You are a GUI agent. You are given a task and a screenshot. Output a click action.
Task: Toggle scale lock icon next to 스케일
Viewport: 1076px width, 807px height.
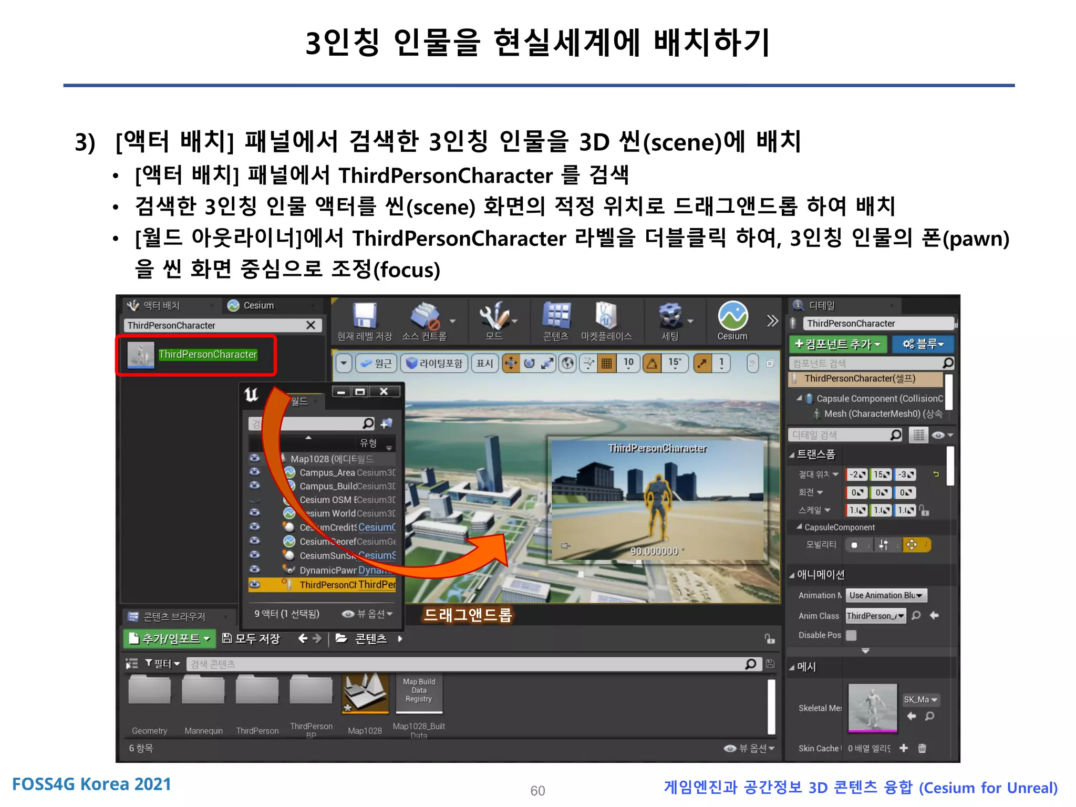point(924,510)
